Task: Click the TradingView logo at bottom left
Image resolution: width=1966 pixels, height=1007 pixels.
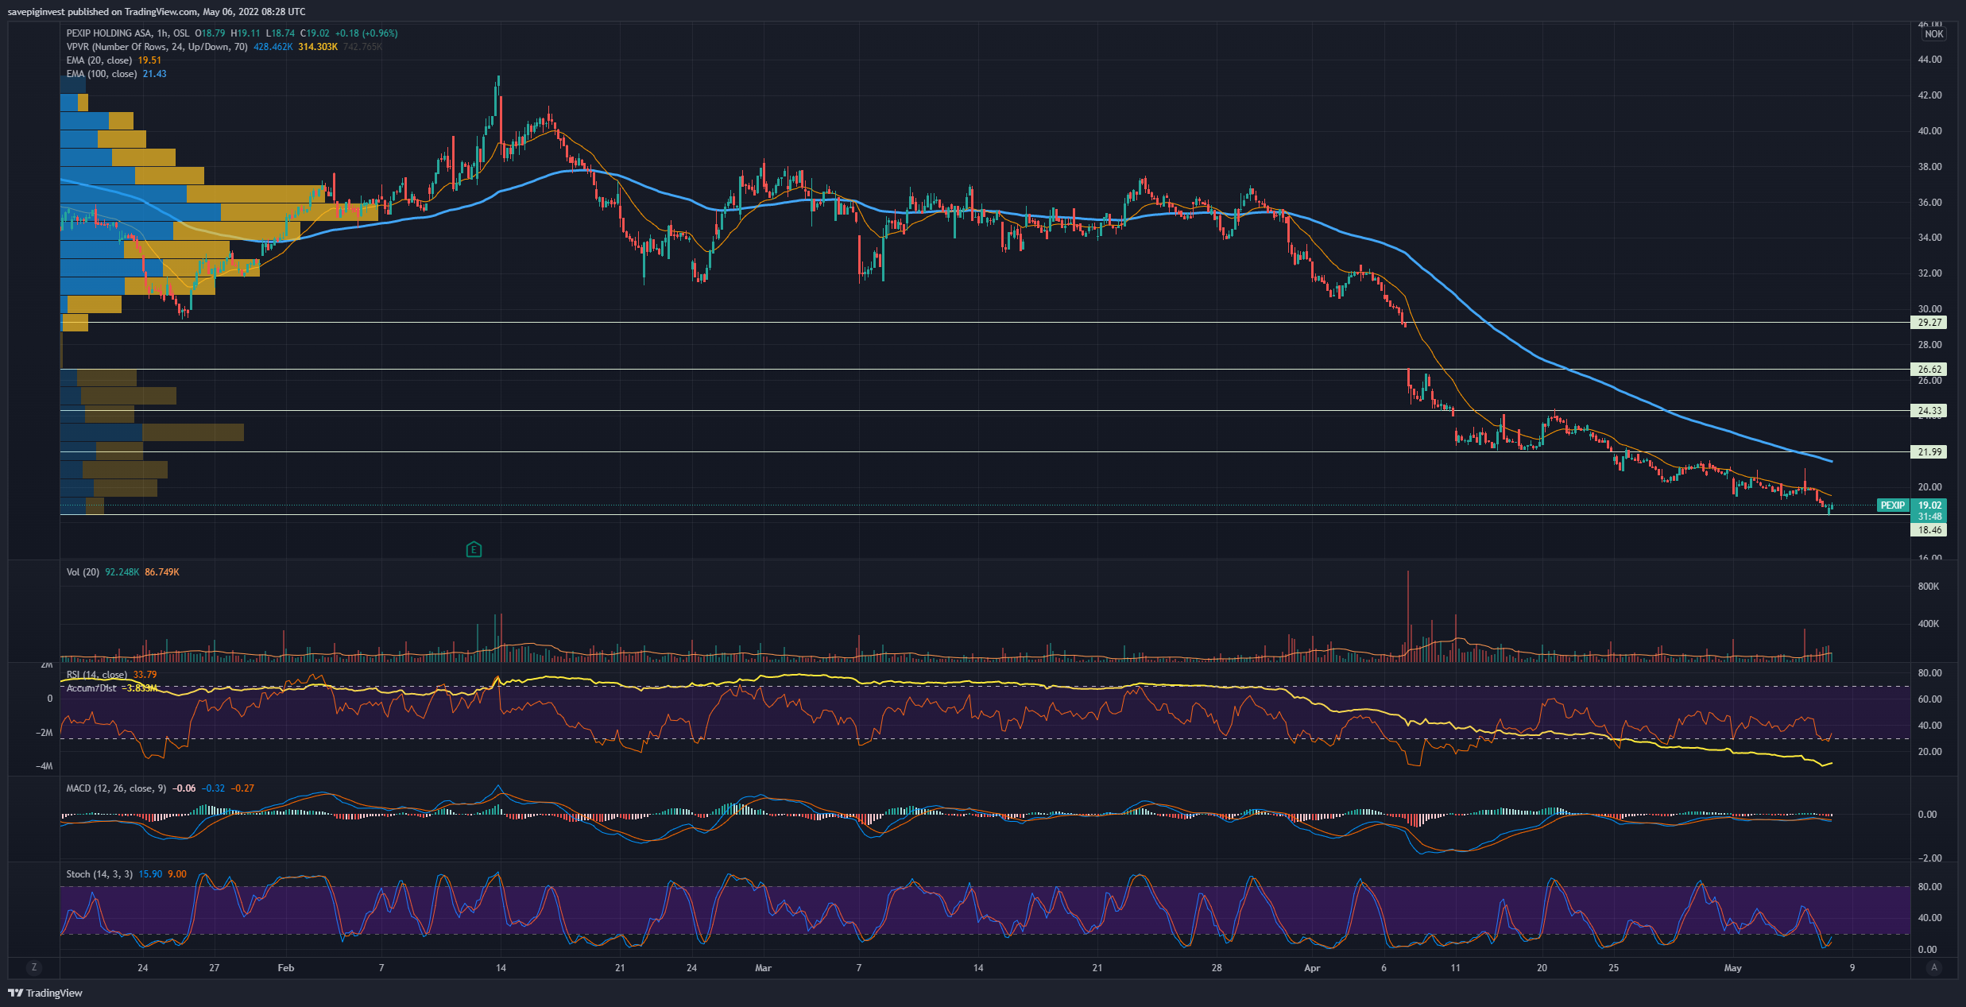Action: 45,993
